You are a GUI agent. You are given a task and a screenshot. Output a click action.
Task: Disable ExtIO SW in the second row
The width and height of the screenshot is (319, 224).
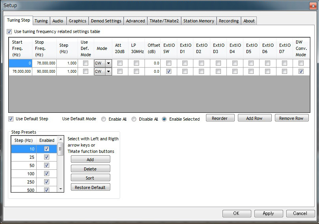(169, 72)
